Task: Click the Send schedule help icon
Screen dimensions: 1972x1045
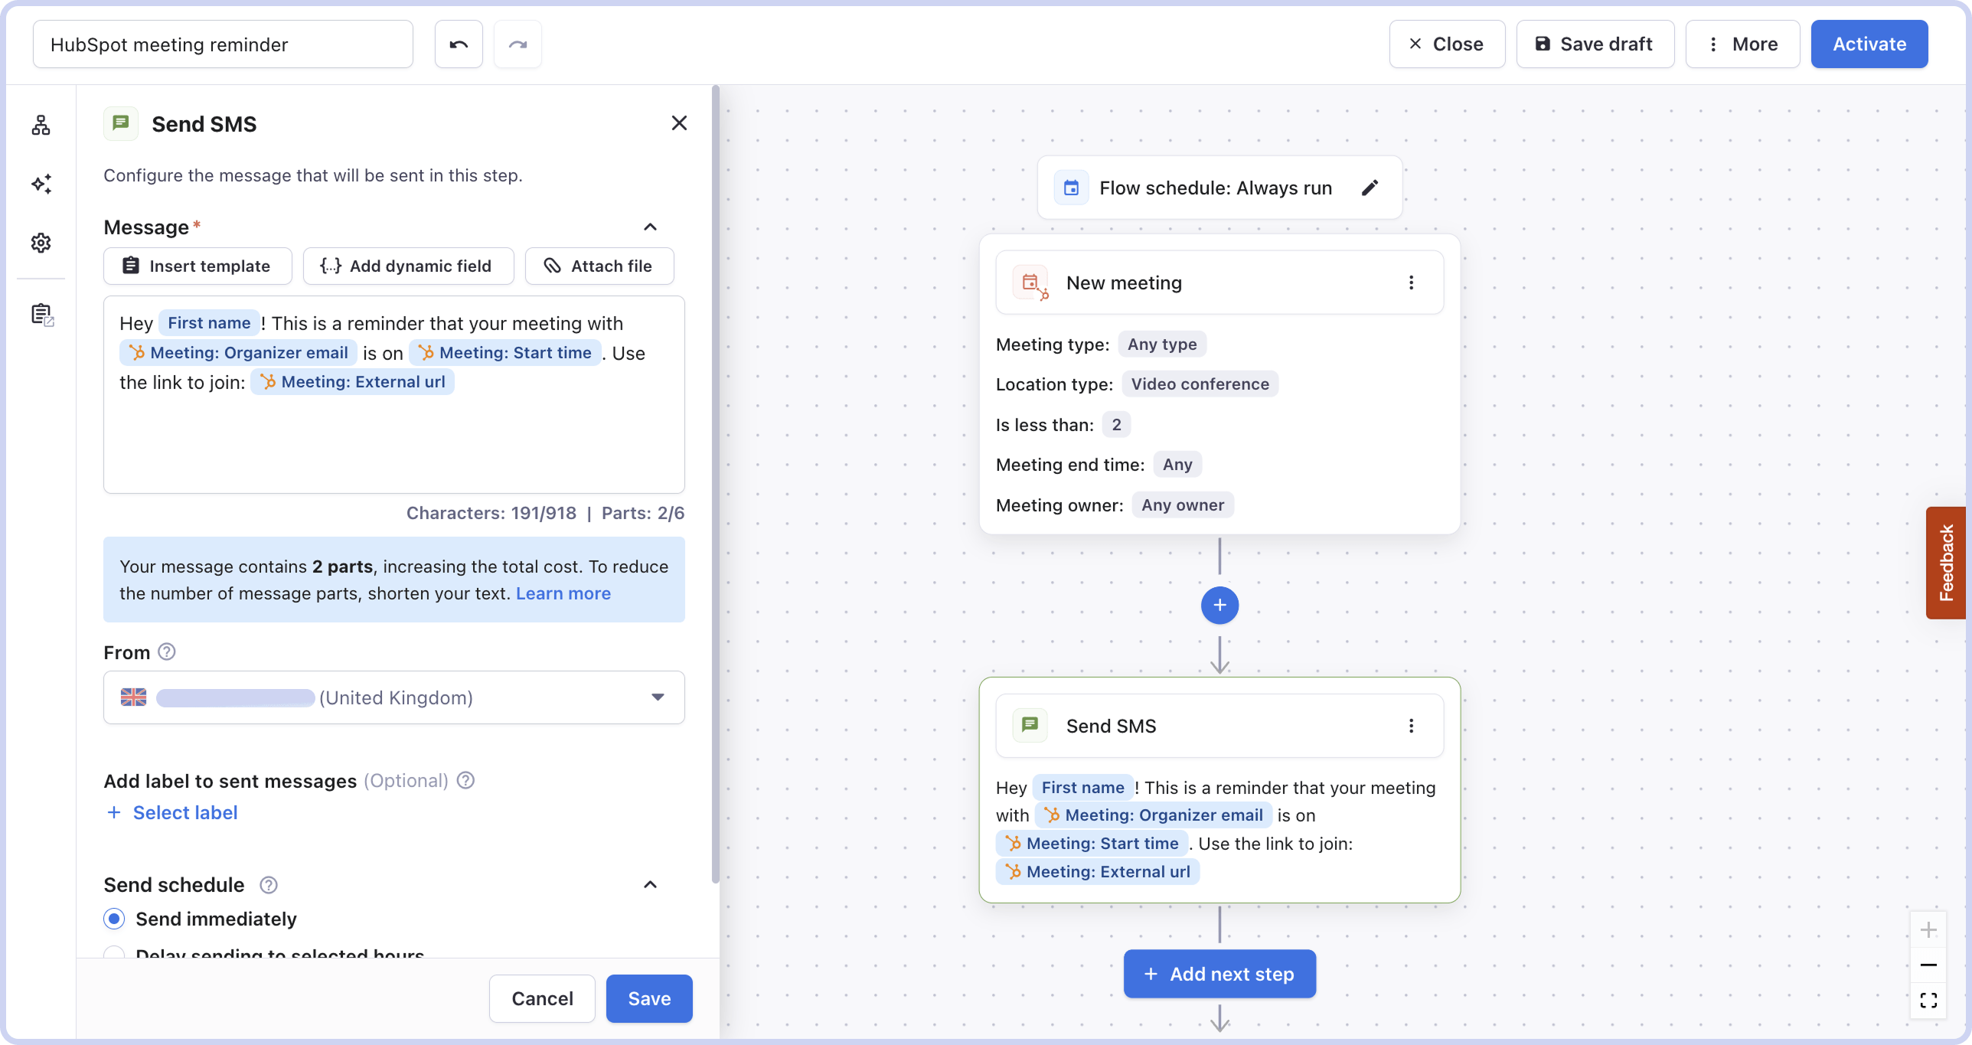Action: pos(268,885)
